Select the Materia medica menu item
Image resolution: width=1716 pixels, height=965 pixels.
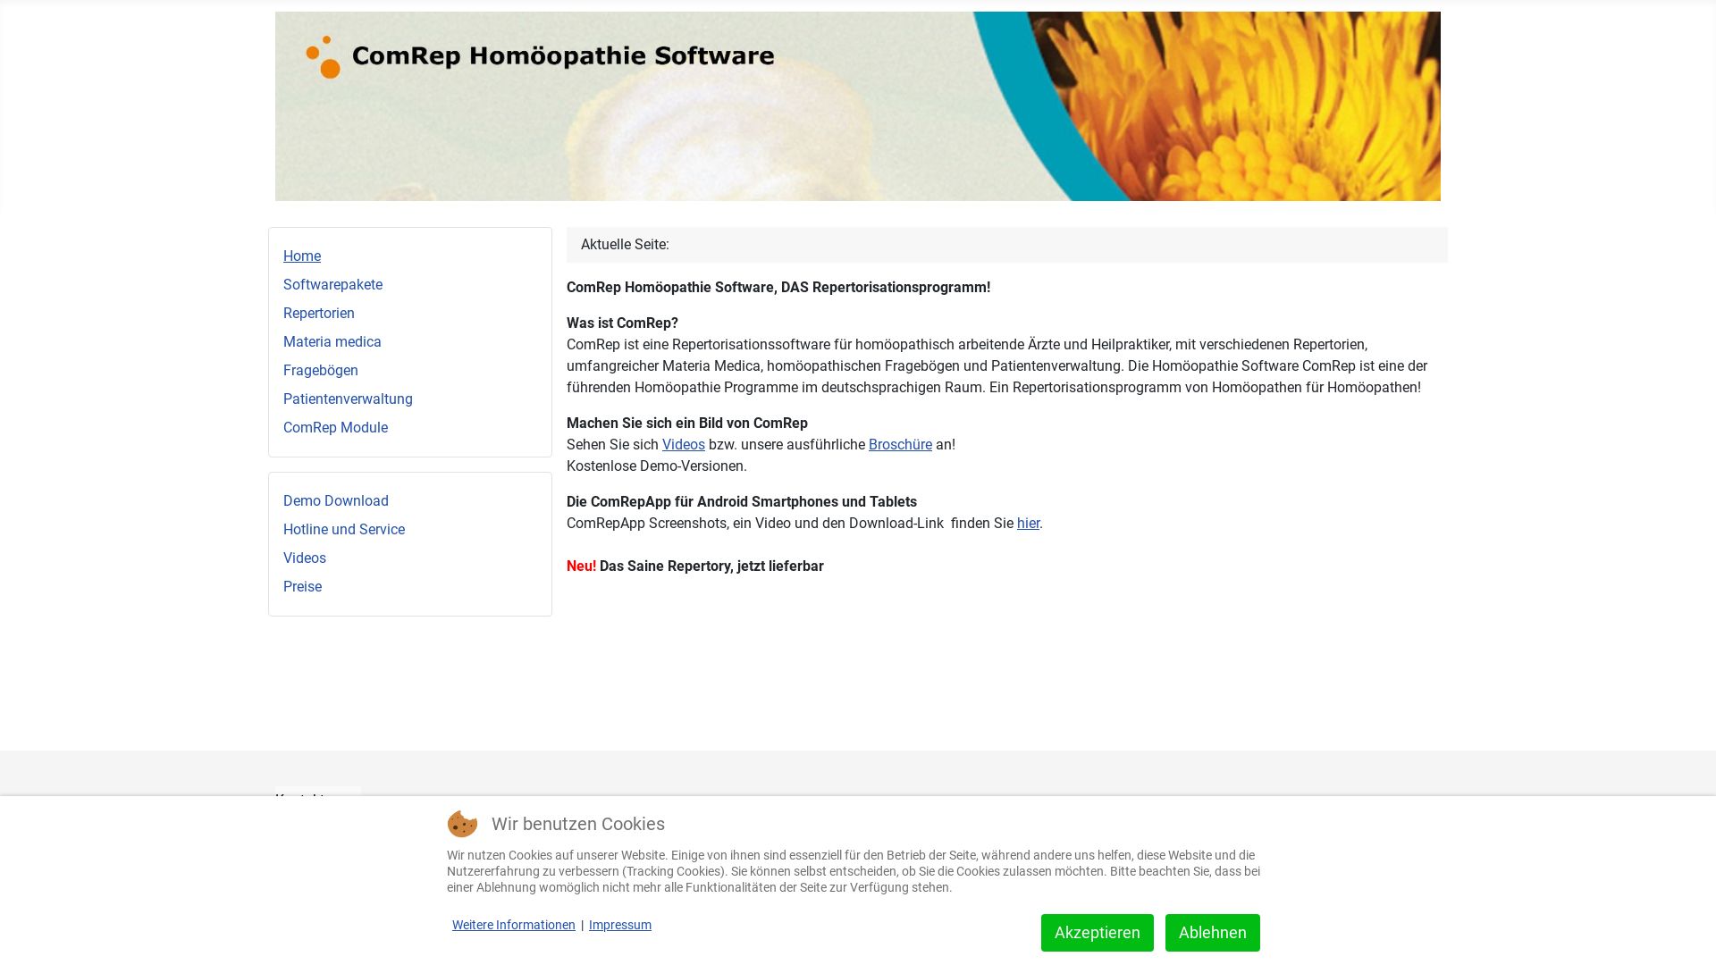(x=332, y=340)
